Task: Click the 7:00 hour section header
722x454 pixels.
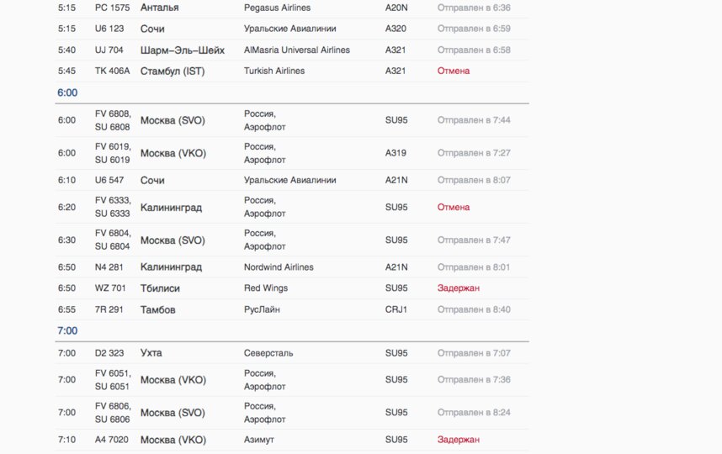Action: 67,331
